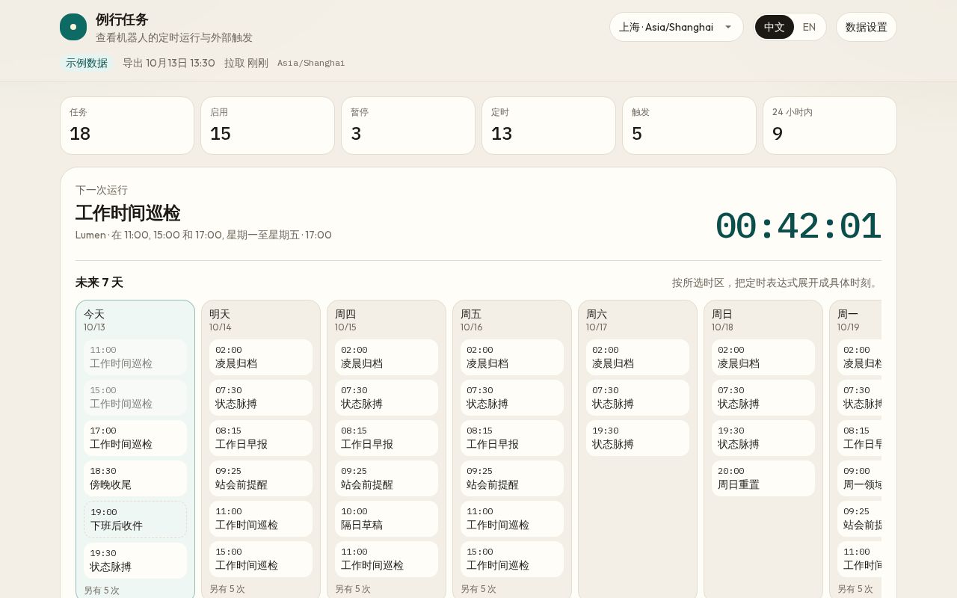
Task: Open today's 19:00 下班后收件 entry
Action: pyautogui.click(x=135, y=520)
